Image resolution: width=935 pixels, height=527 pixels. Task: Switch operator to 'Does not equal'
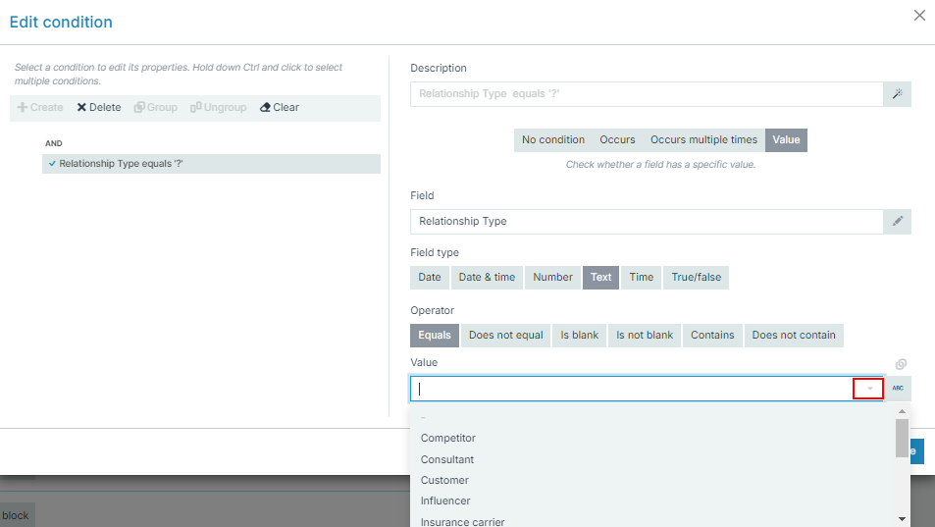coord(505,336)
